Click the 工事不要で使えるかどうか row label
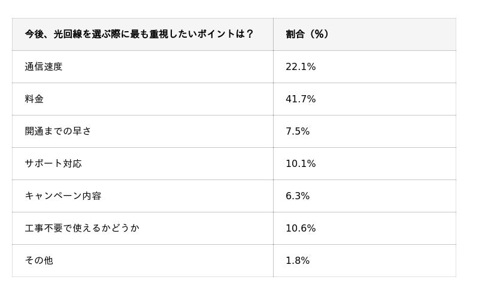This screenshot has height=295, width=479. click(x=82, y=228)
